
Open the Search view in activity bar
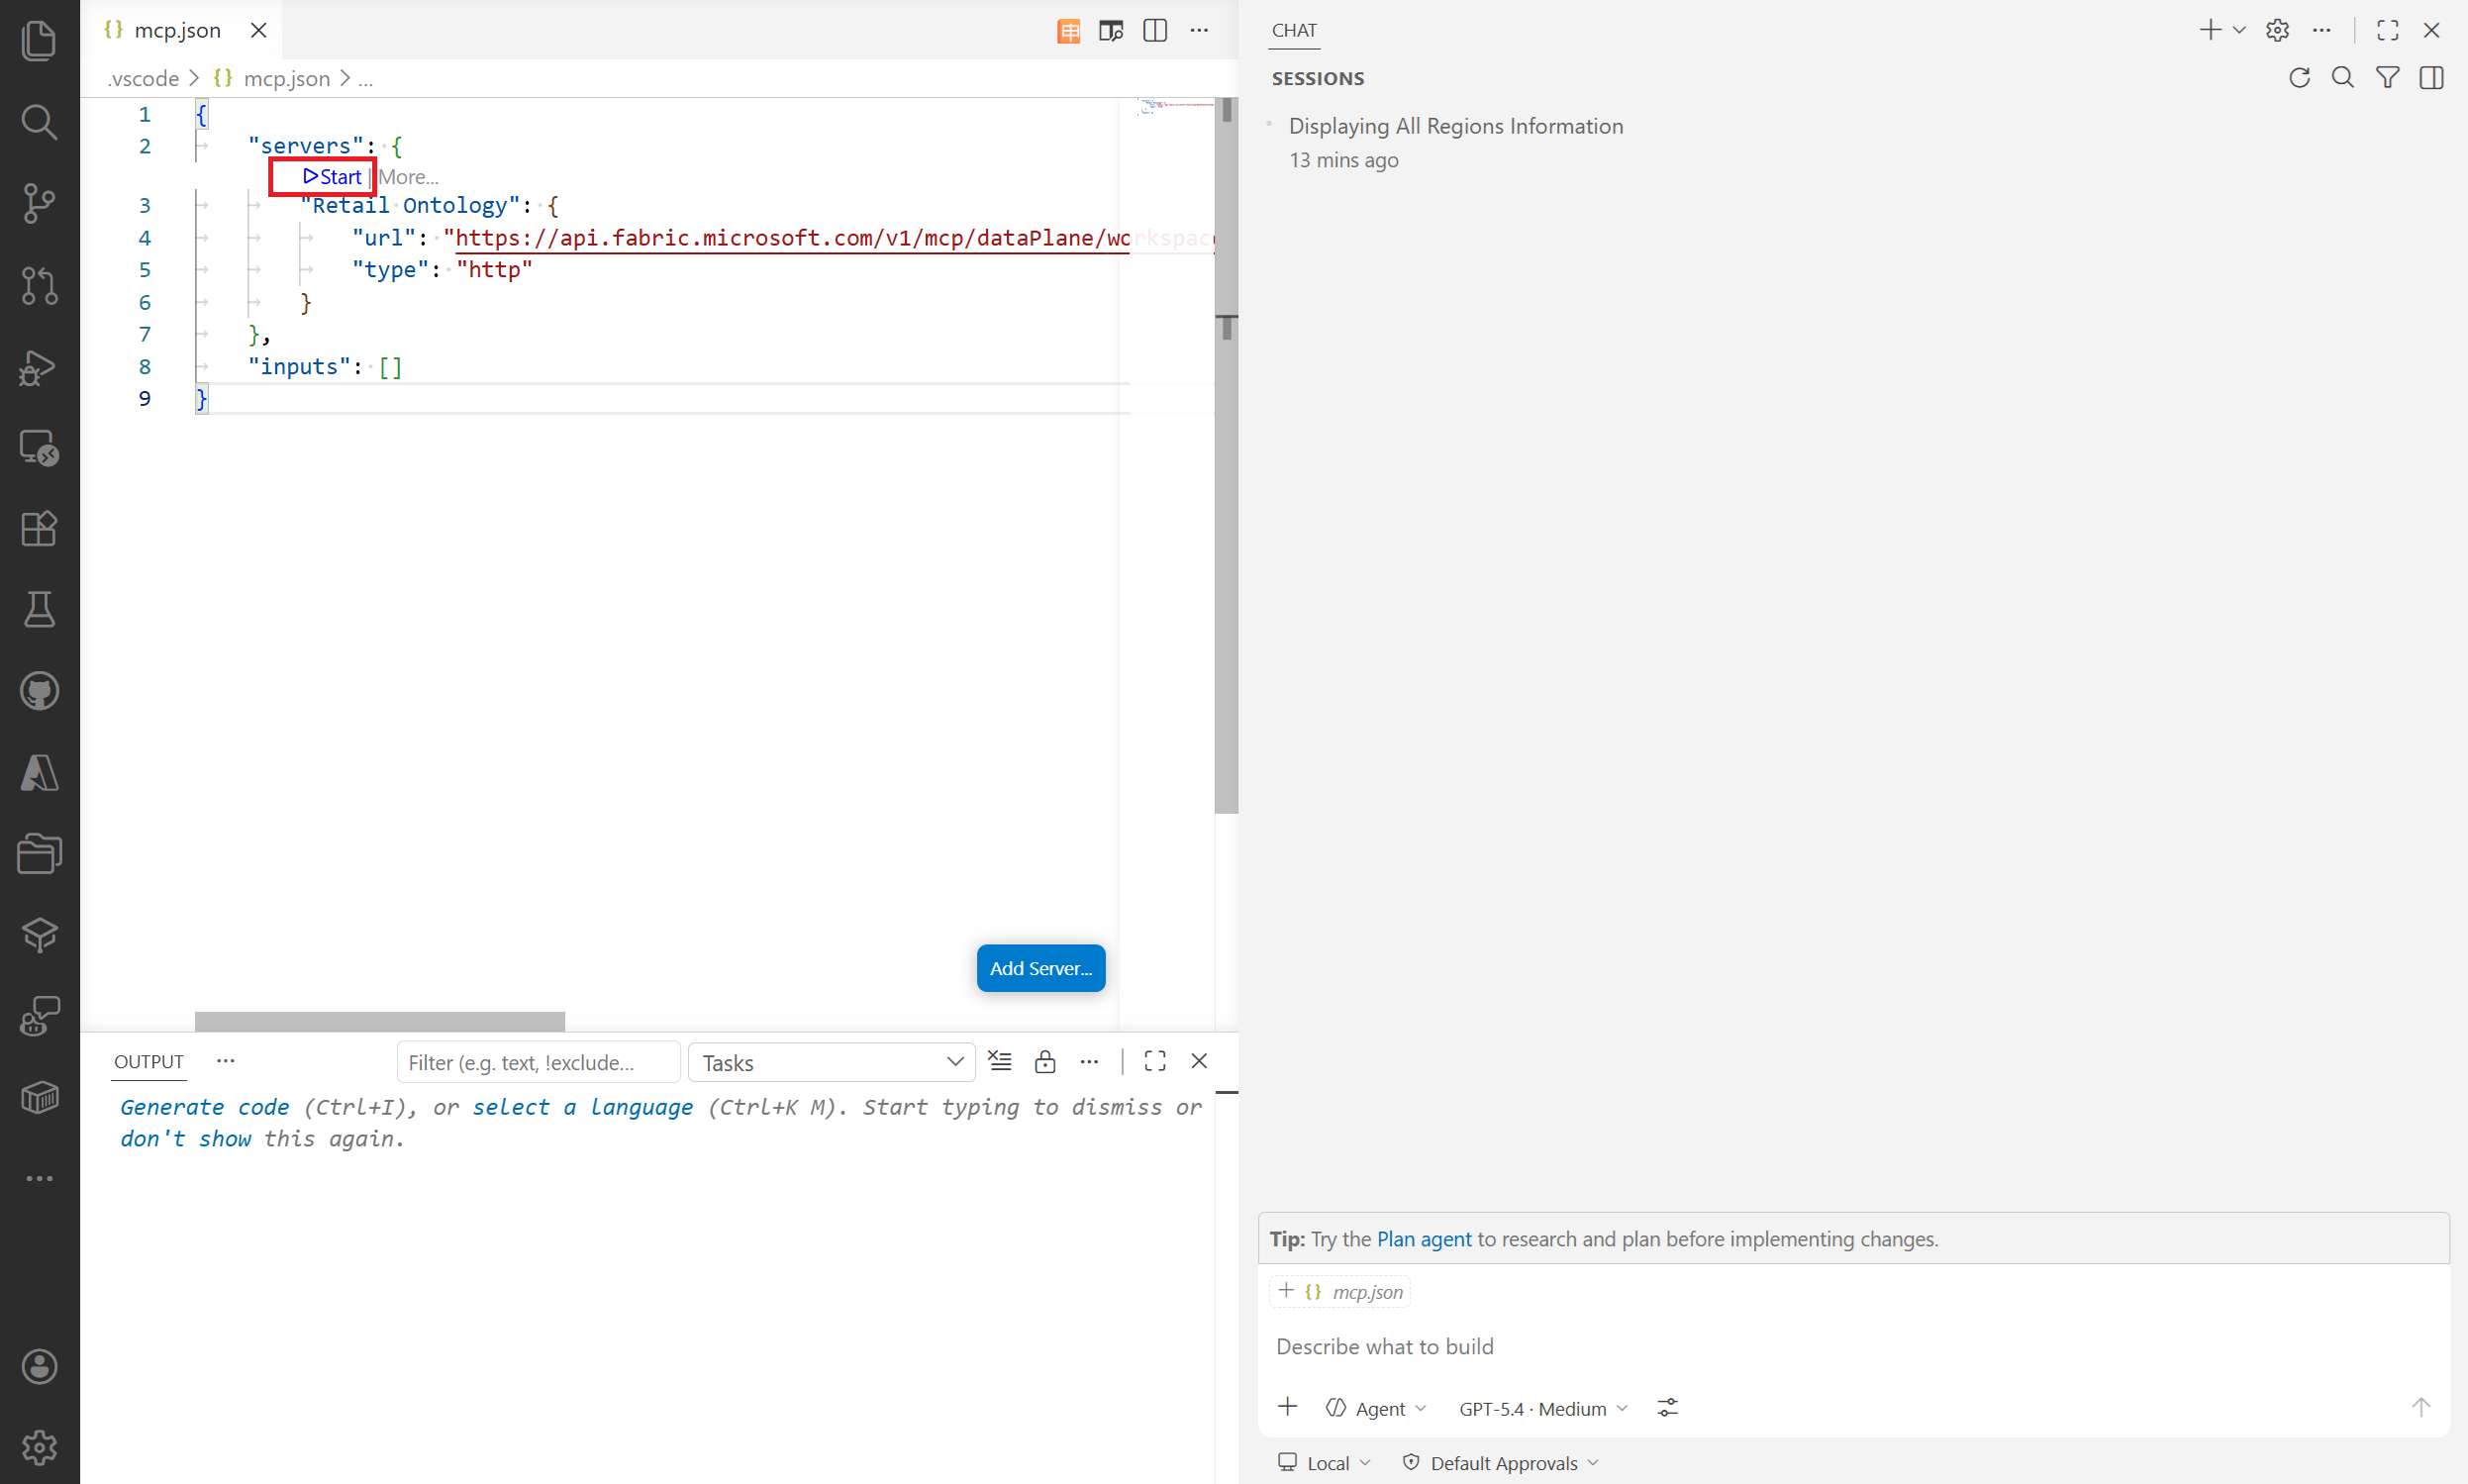coord(39,121)
